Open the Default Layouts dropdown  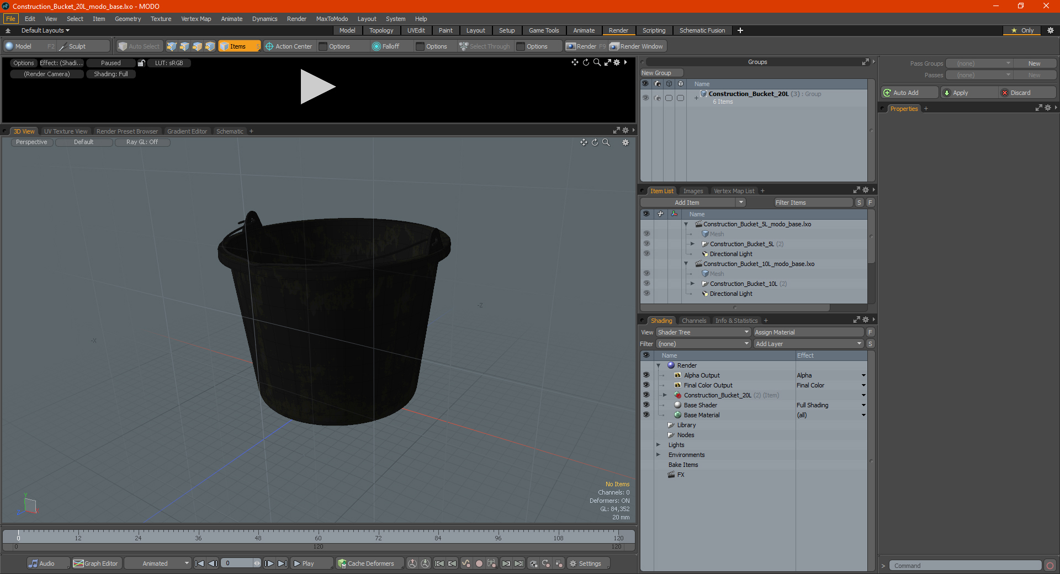[45, 30]
